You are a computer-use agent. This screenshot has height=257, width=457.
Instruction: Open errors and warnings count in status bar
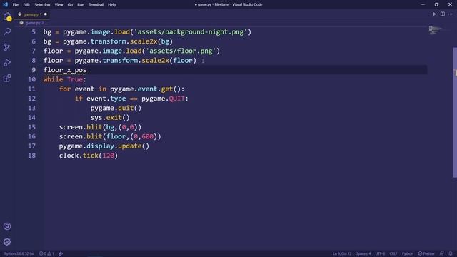tap(46, 253)
